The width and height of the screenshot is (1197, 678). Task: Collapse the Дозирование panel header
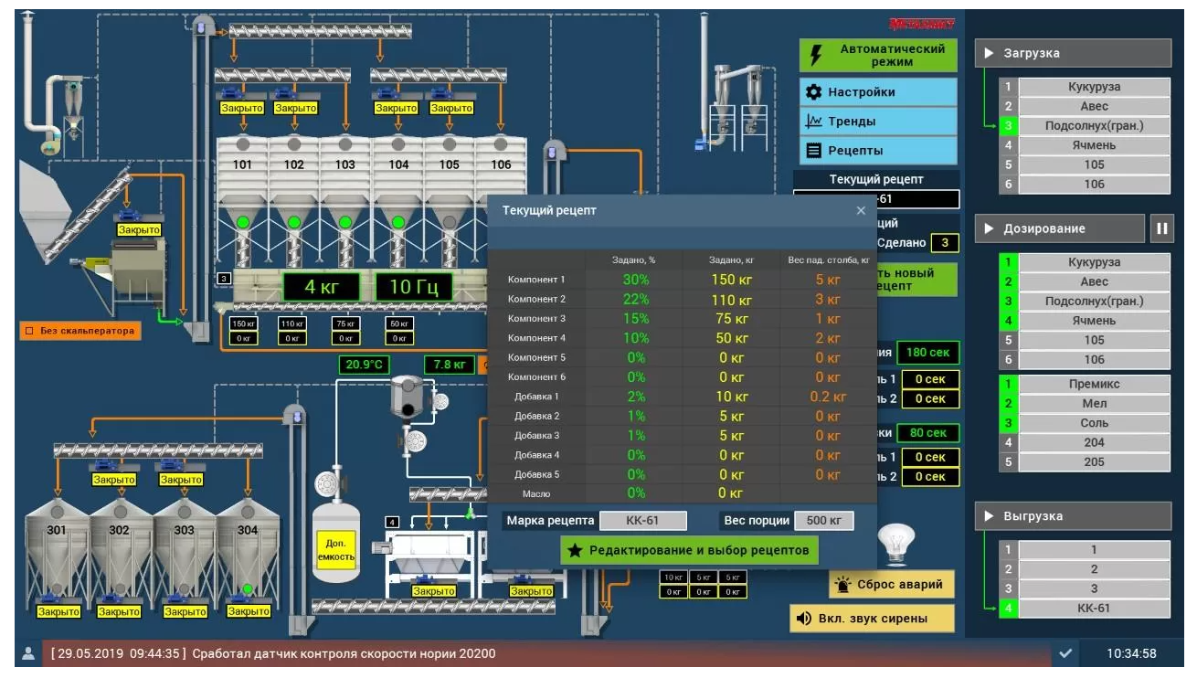pos(1060,228)
